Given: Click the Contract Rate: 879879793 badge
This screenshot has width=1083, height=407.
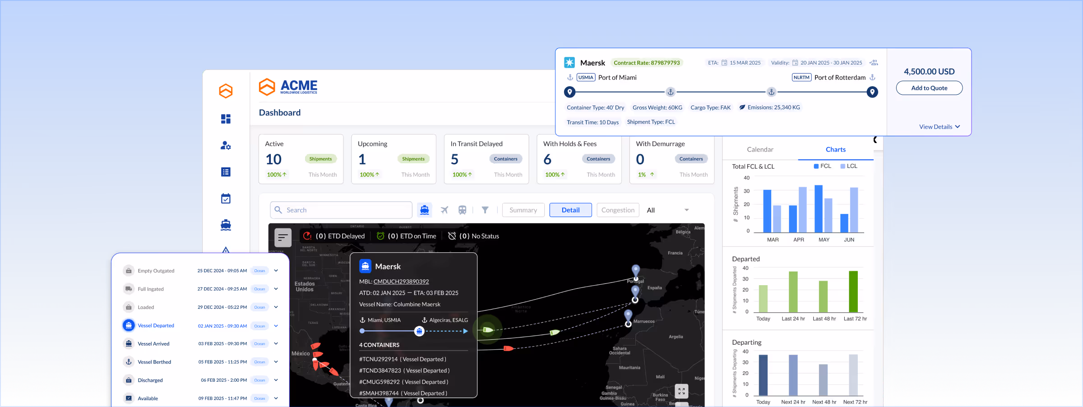Looking at the screenshot, I should (647, 63).
